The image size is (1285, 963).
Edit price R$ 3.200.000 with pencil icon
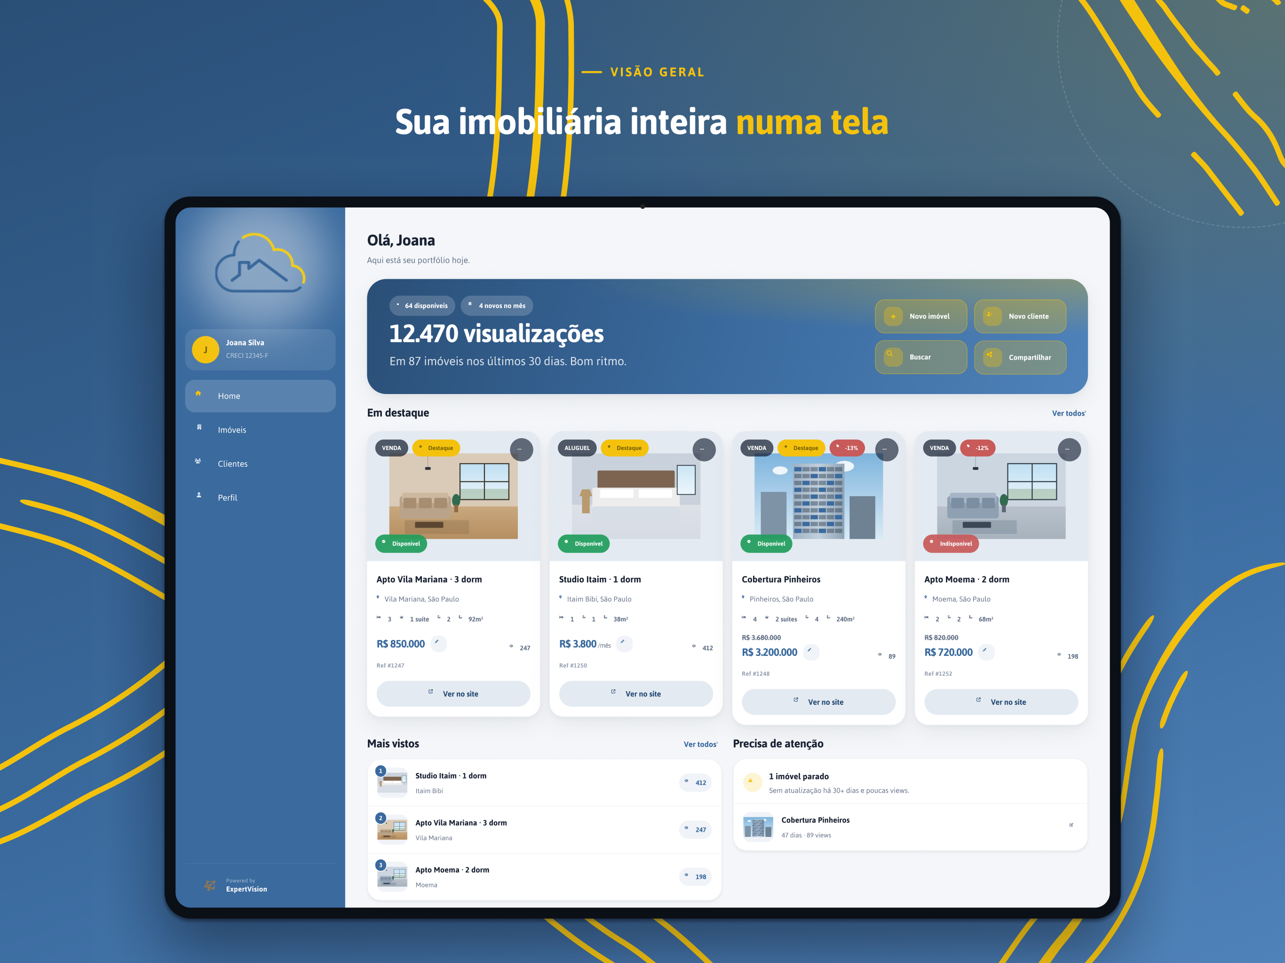[811, 652]
